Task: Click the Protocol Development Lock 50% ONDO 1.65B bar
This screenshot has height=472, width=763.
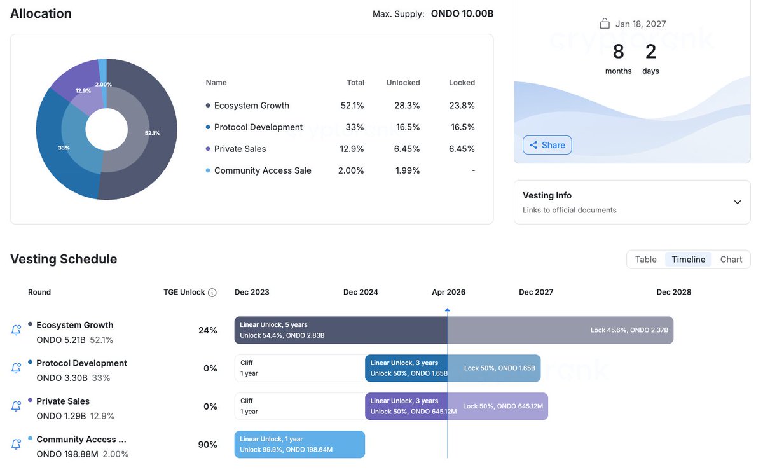Action: coord(494,368)
